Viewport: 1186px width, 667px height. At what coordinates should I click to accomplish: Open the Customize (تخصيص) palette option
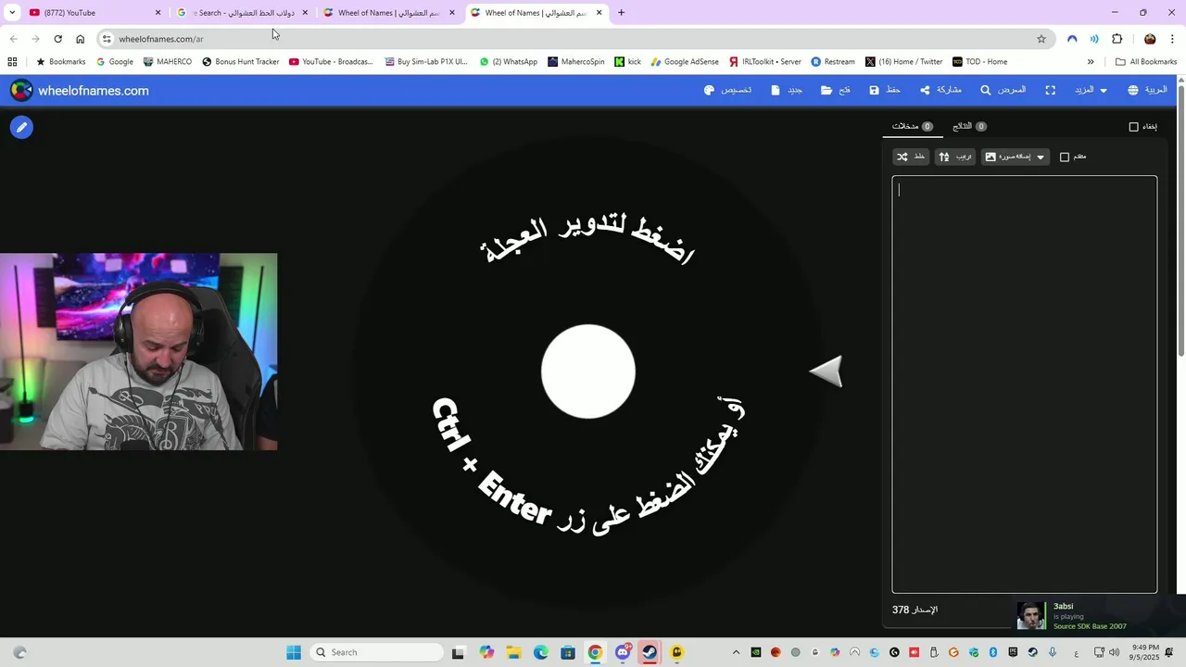[728, 90]
